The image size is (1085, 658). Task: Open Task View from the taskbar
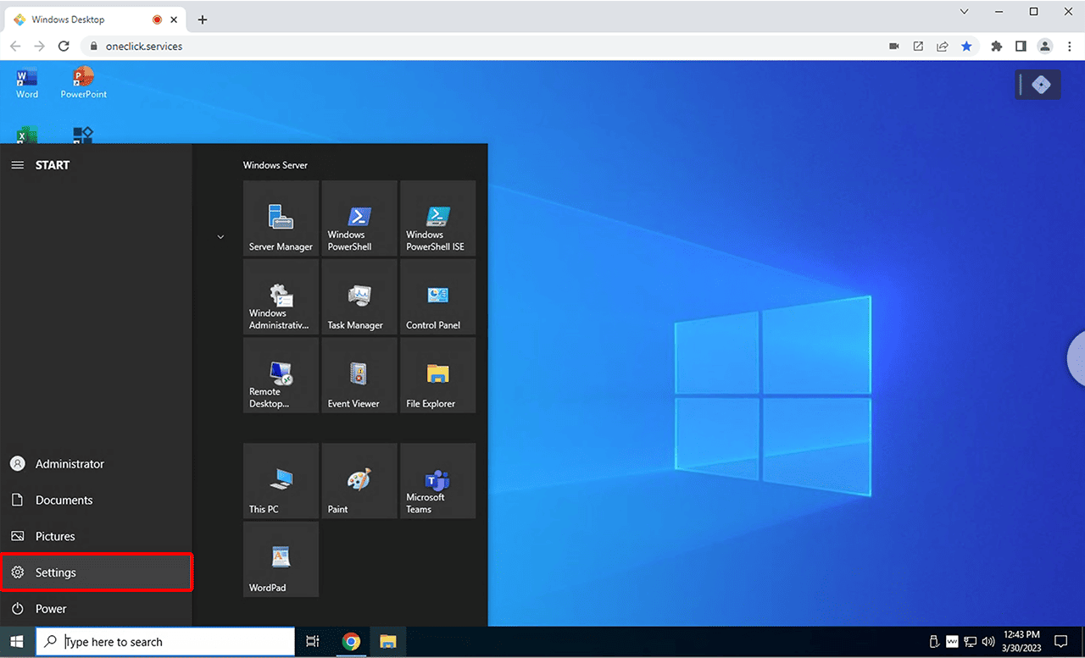pyautogui.click(x=312, y=642)
